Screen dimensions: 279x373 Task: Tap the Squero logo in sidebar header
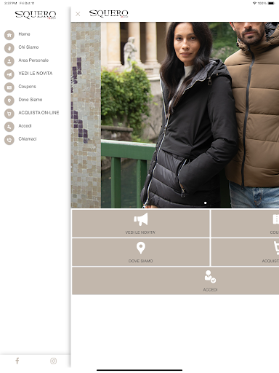(x=36, y=15)
